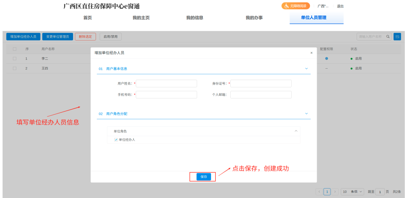Click the 退出 logout link
This screenshot has width=405, height=198.
coord(340,6)
